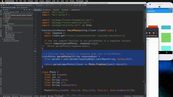Expand the assets folder
Viewport: 173px width, 97px height.
4,17
